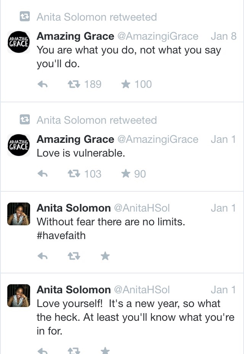Image resolution: width=244 pixels, height=354 pixels.
Task: Click the first 'Anita Solomon retweeted' label
Action: (x=97, y=17)
